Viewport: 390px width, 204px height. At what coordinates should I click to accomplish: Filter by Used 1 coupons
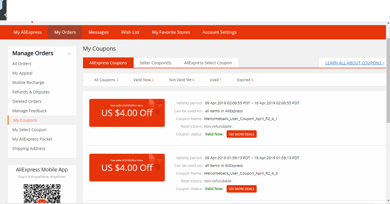click(x=216, y=80)
